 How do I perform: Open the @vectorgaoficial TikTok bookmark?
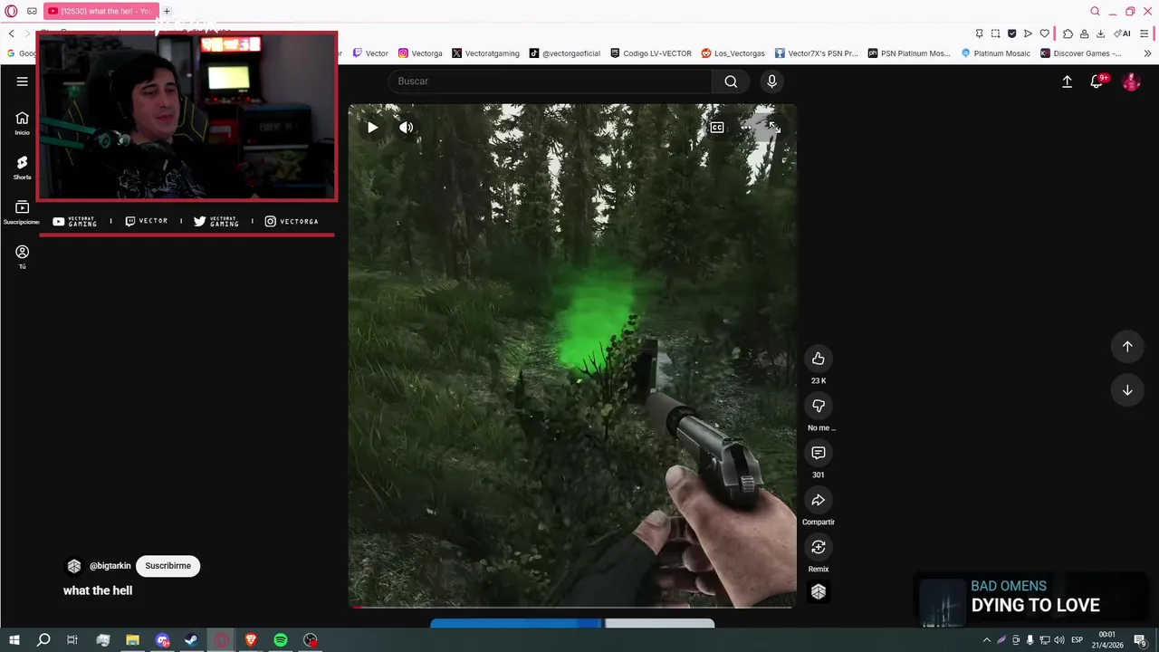[565, 53]
